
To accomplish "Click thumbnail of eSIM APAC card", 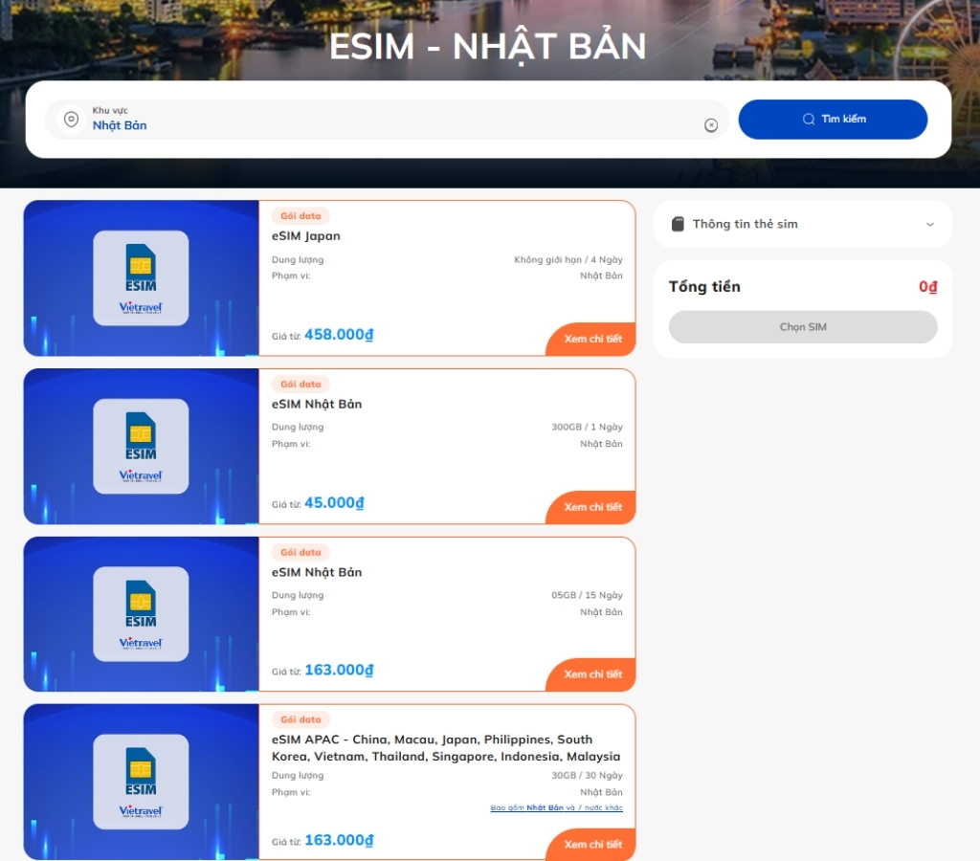I will point(142,782).
